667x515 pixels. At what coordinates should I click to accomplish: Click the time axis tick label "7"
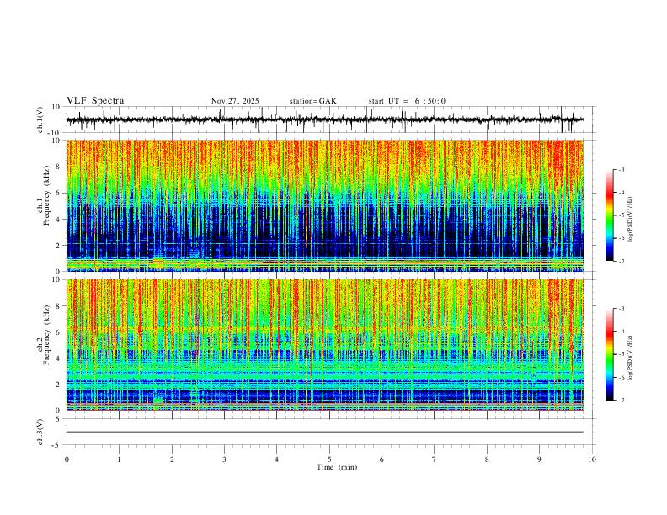click(435, 459)
